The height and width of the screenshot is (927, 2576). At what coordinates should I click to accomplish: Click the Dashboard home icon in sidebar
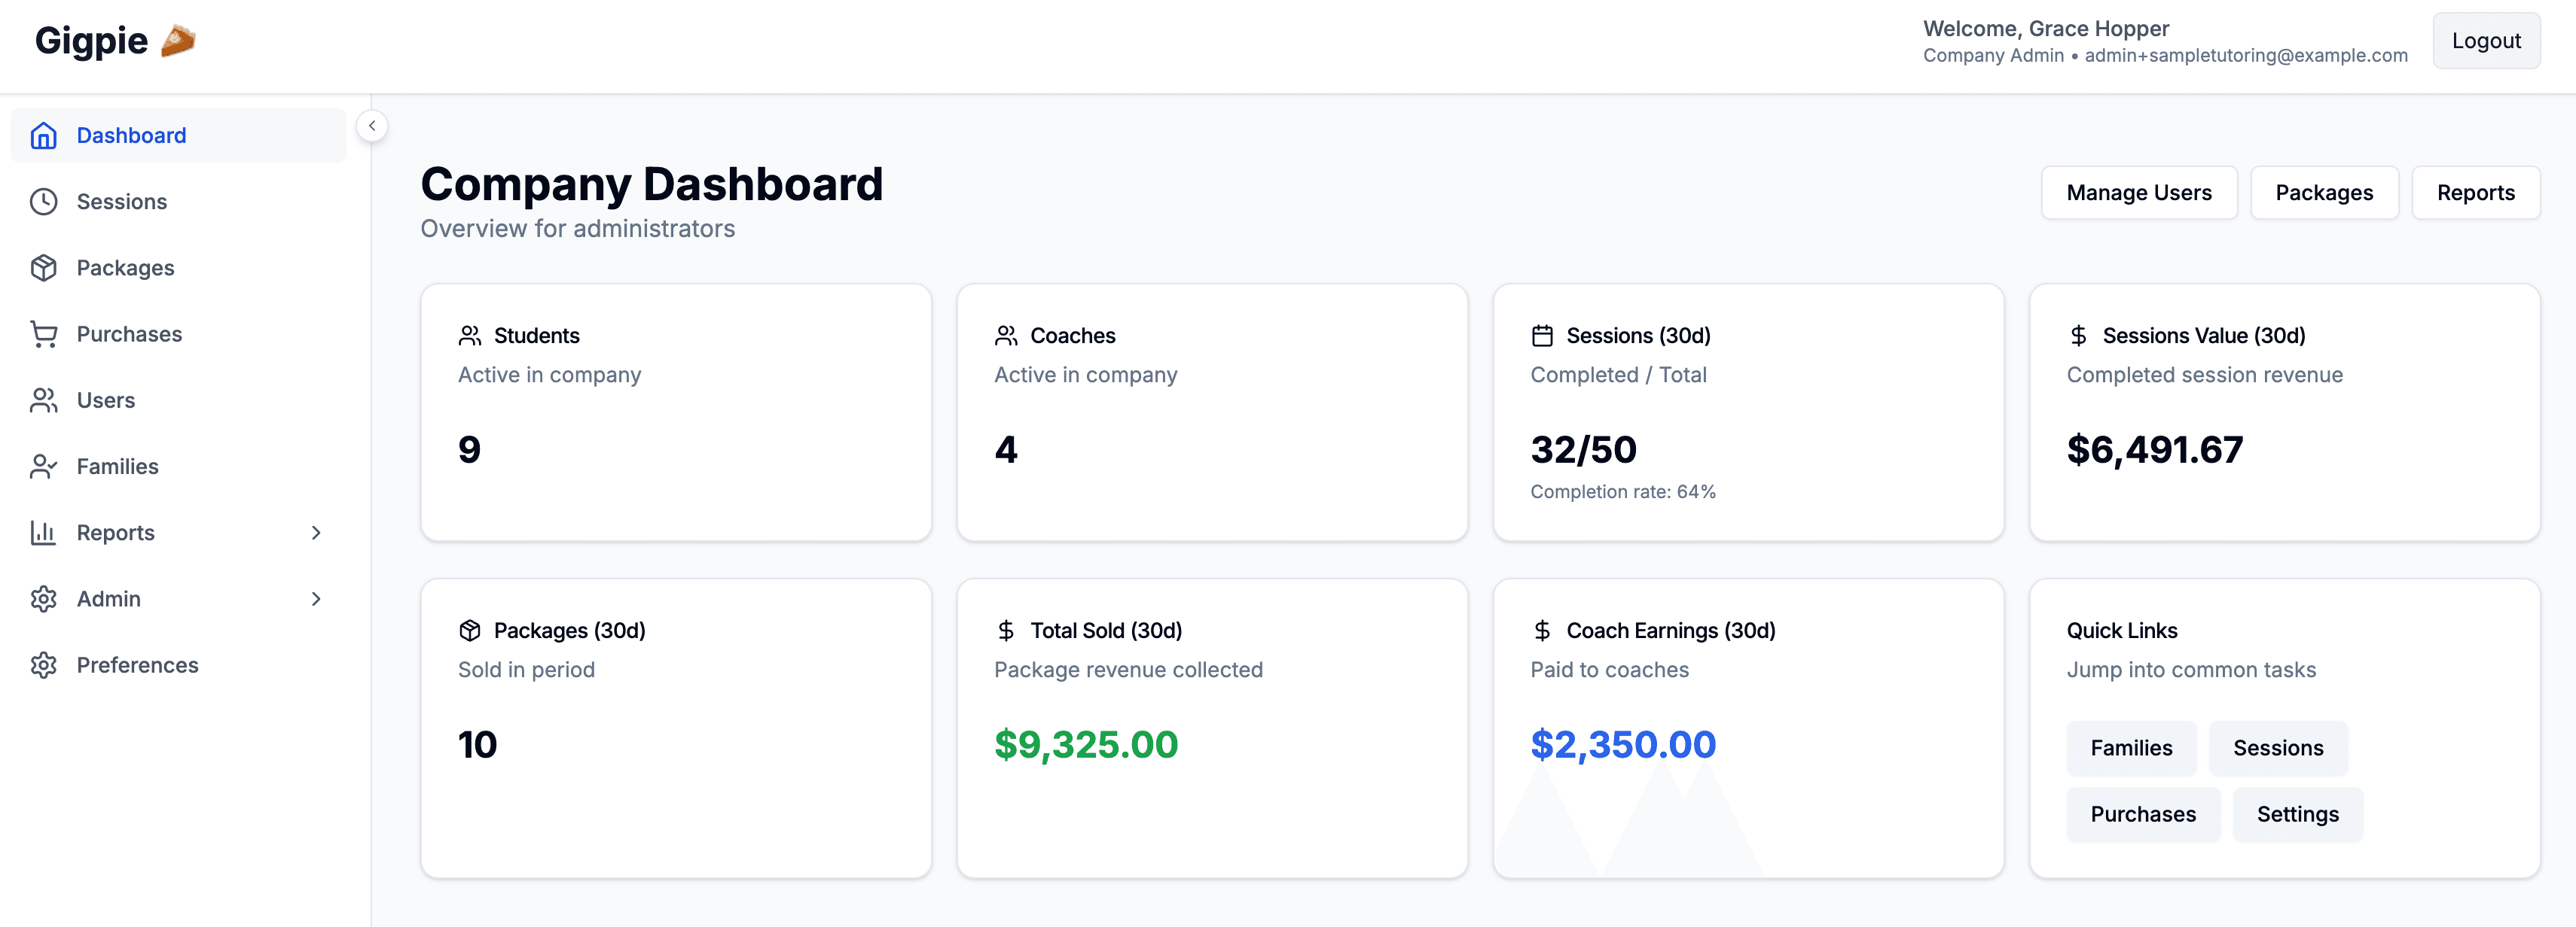click(x=44, y=135)
